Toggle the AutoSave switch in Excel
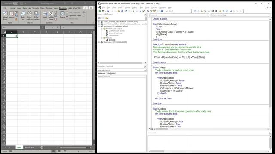The image size is (275, 154). pyautogui.click(x=15, y=3)
